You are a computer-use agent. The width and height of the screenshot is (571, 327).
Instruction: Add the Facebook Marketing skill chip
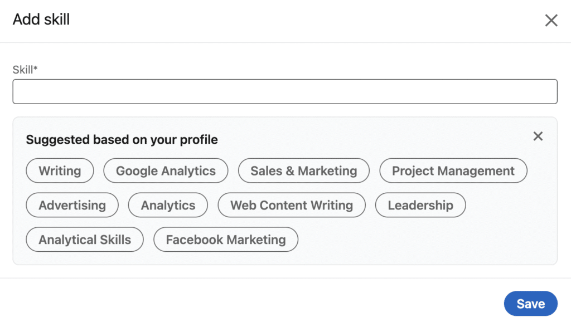(x=226, y=240)
